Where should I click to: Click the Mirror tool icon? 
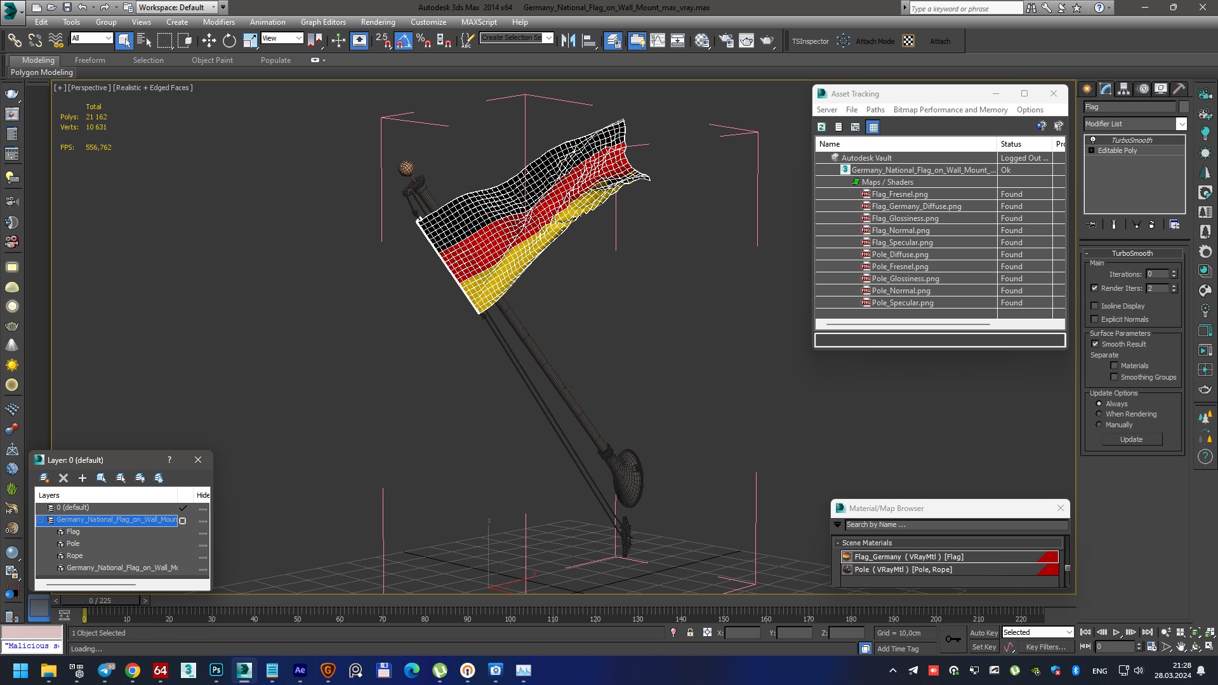(568, 41)
